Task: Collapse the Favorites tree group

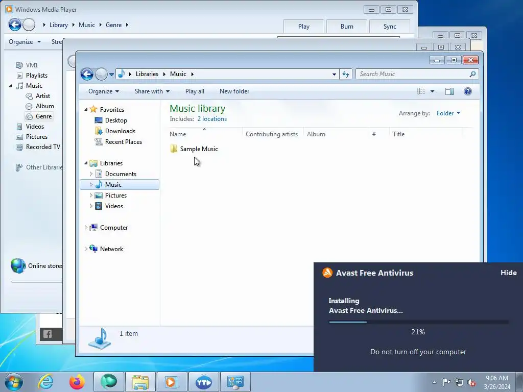Action: coord(86,110)
